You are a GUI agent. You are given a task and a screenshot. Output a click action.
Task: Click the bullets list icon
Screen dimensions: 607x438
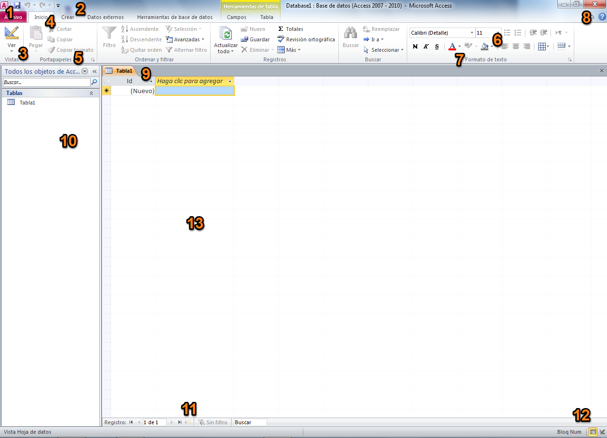pyautogui.click(x=507, y=33)
